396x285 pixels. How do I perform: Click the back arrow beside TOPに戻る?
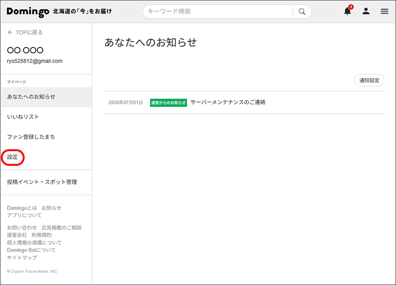10,32
